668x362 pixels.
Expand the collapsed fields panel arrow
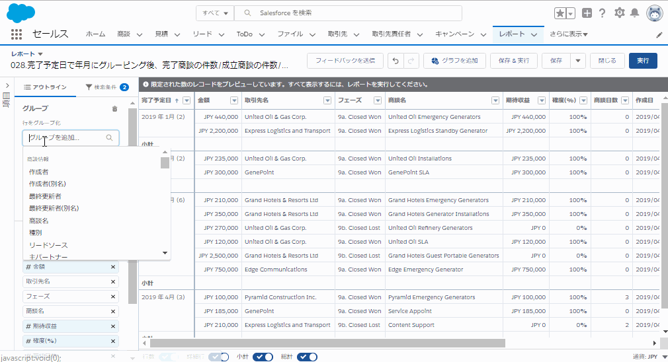[x=7, y=86]
